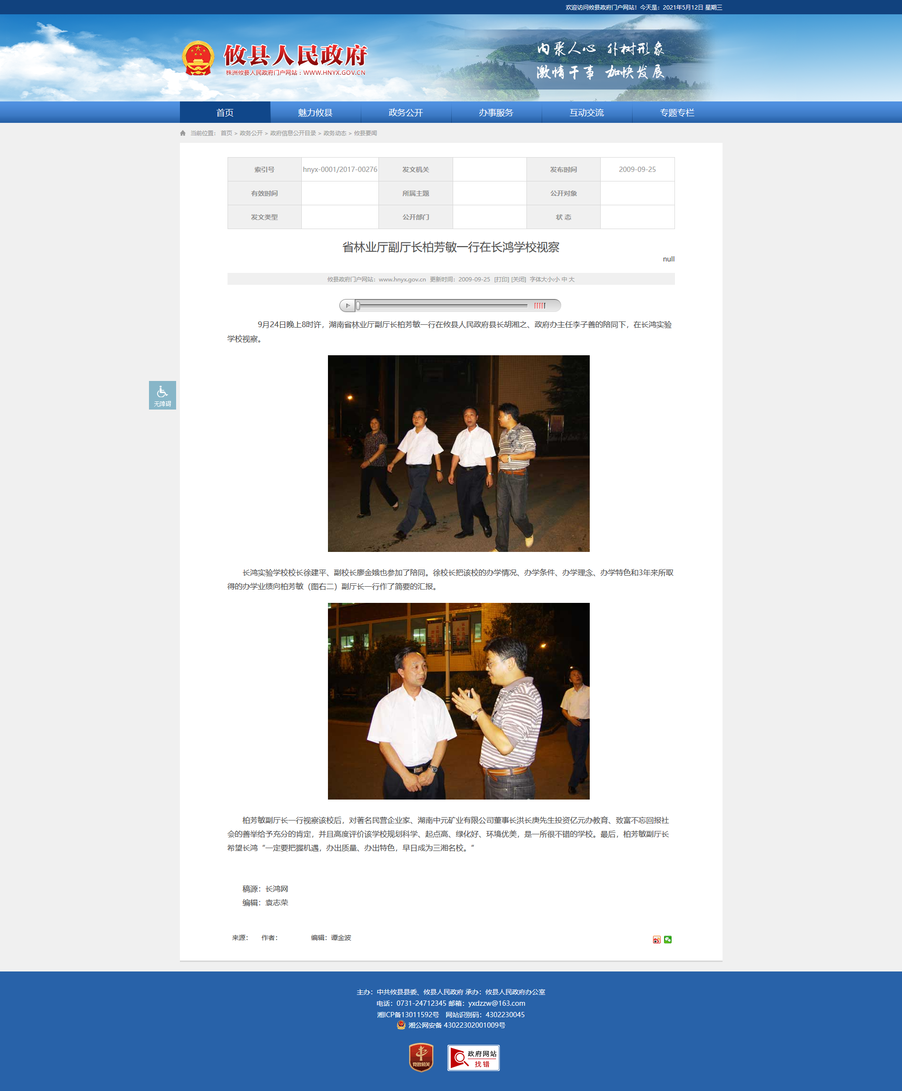Open the 政务公开 navigation menu
Image resolution: width=902 pixels, height=1091 pixels.
coord(406,113)
